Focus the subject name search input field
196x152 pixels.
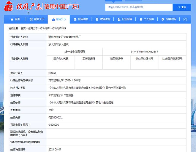[139, 7]
